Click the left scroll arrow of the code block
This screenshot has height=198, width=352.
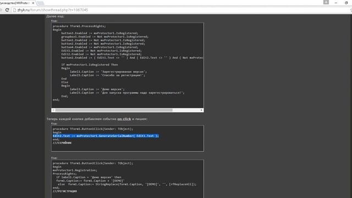pos(53,110)
